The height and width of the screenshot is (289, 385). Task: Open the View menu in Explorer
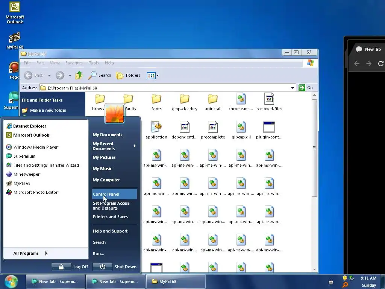(55, 63)
